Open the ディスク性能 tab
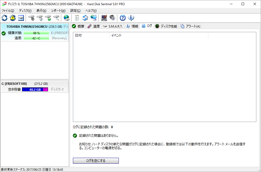The height and width of the screenshot is (172, 261). (x=166, y=26)
